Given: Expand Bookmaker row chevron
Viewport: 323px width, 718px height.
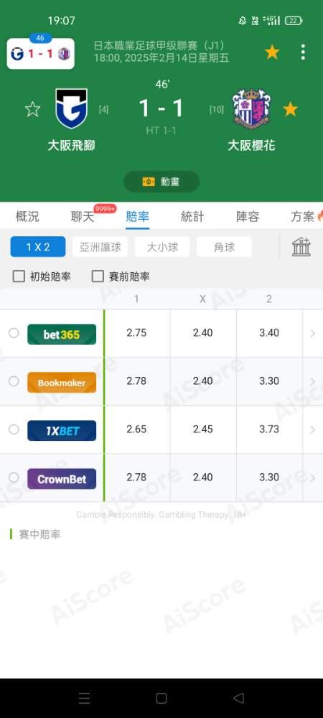Looking at the screenshot, I should pos(313,381).
